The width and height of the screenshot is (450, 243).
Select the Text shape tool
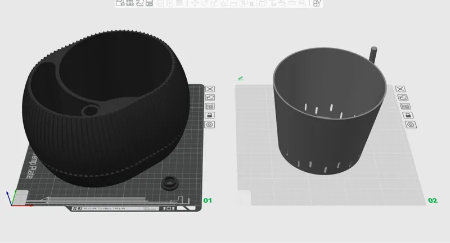[272, 3]
